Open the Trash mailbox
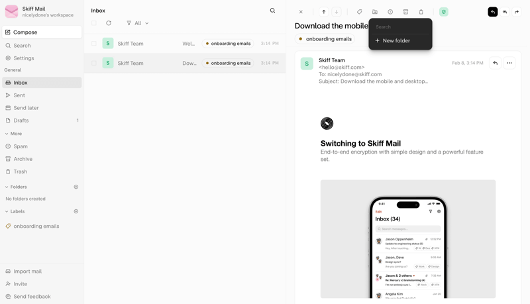The height and width of the screenshot is (304, 530). coord(42,172)
